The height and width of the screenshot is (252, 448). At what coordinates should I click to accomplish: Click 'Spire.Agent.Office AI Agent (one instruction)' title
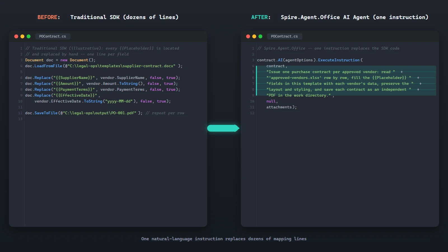click(x=354, y=17)
